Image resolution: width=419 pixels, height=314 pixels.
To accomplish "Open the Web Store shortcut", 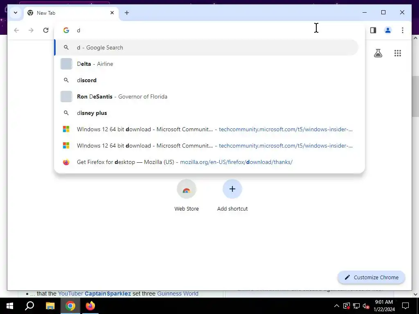I will [x=187, y=196].
